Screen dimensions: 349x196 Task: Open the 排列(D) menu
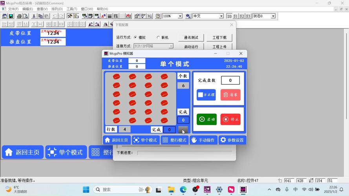pyautogui.click(x=57, y=9)
